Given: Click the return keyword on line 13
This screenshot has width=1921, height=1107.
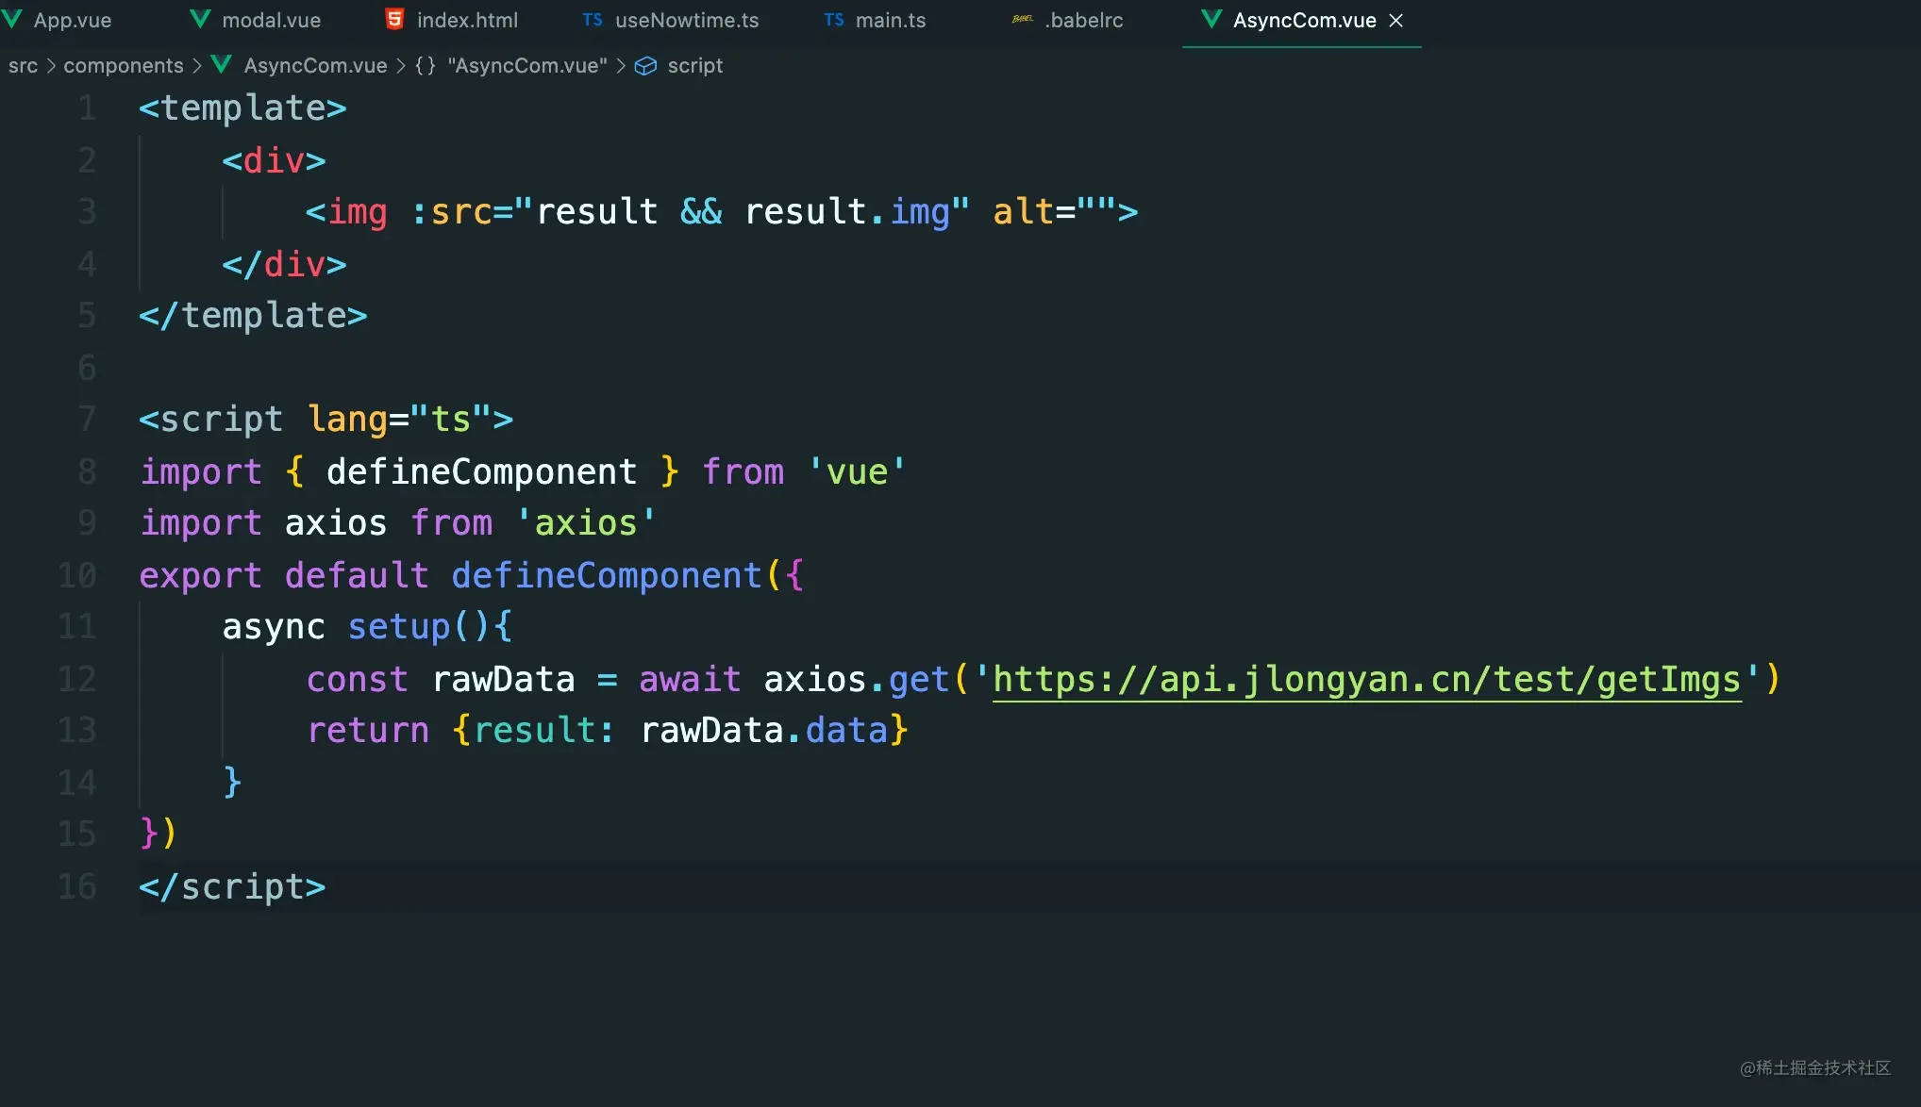Looking at the screenshot, I should 368,731.
